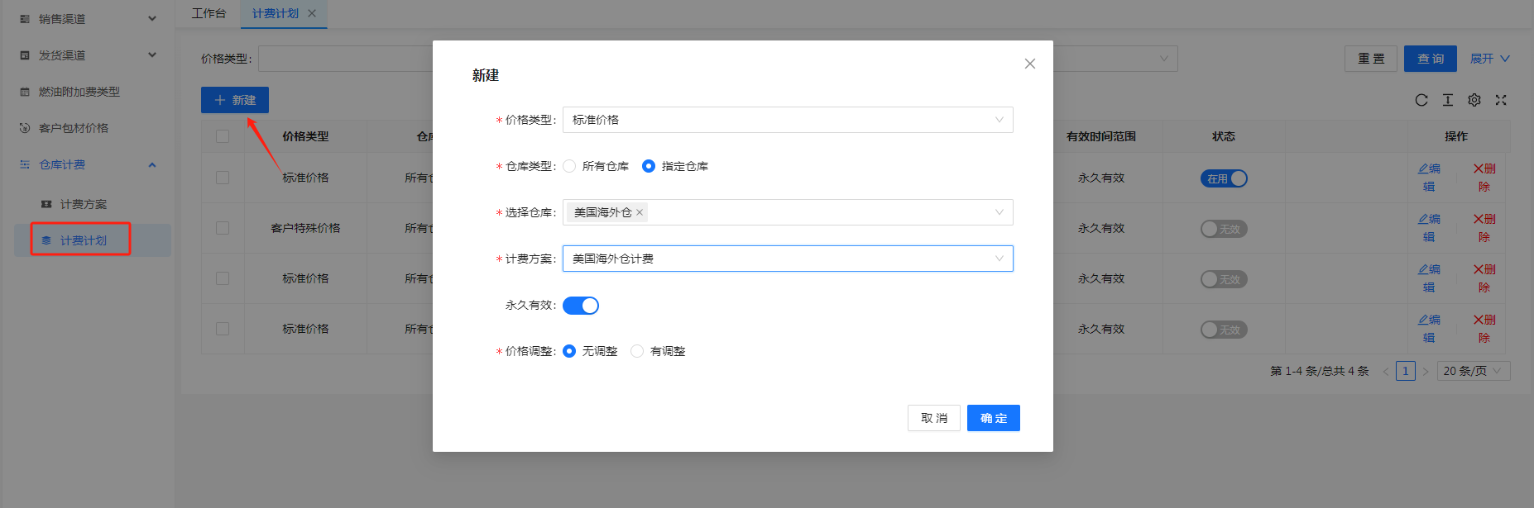Screen dimensions: 1534x508
Task: Open 计费方案 in the sidebar
Action: 83,204
